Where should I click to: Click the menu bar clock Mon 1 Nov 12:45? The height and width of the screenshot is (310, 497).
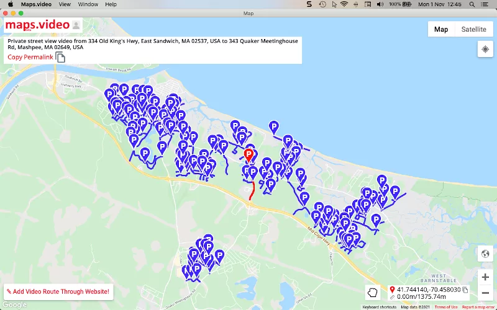coord(440,4)
